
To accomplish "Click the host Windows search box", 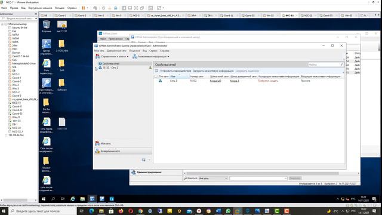I will (43, 211).
